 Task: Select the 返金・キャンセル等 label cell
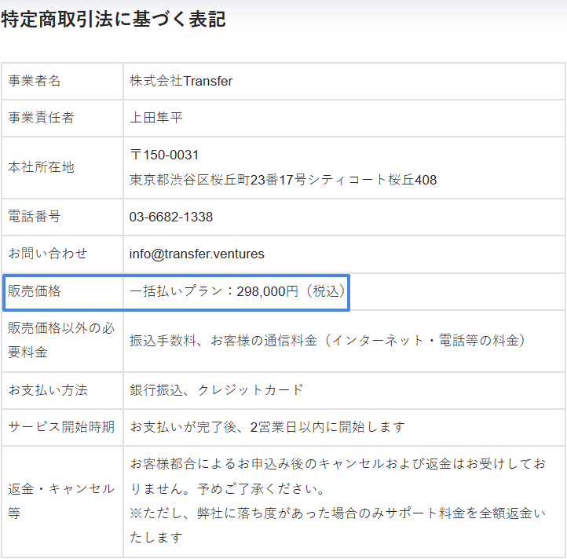[x=62, y=502]
